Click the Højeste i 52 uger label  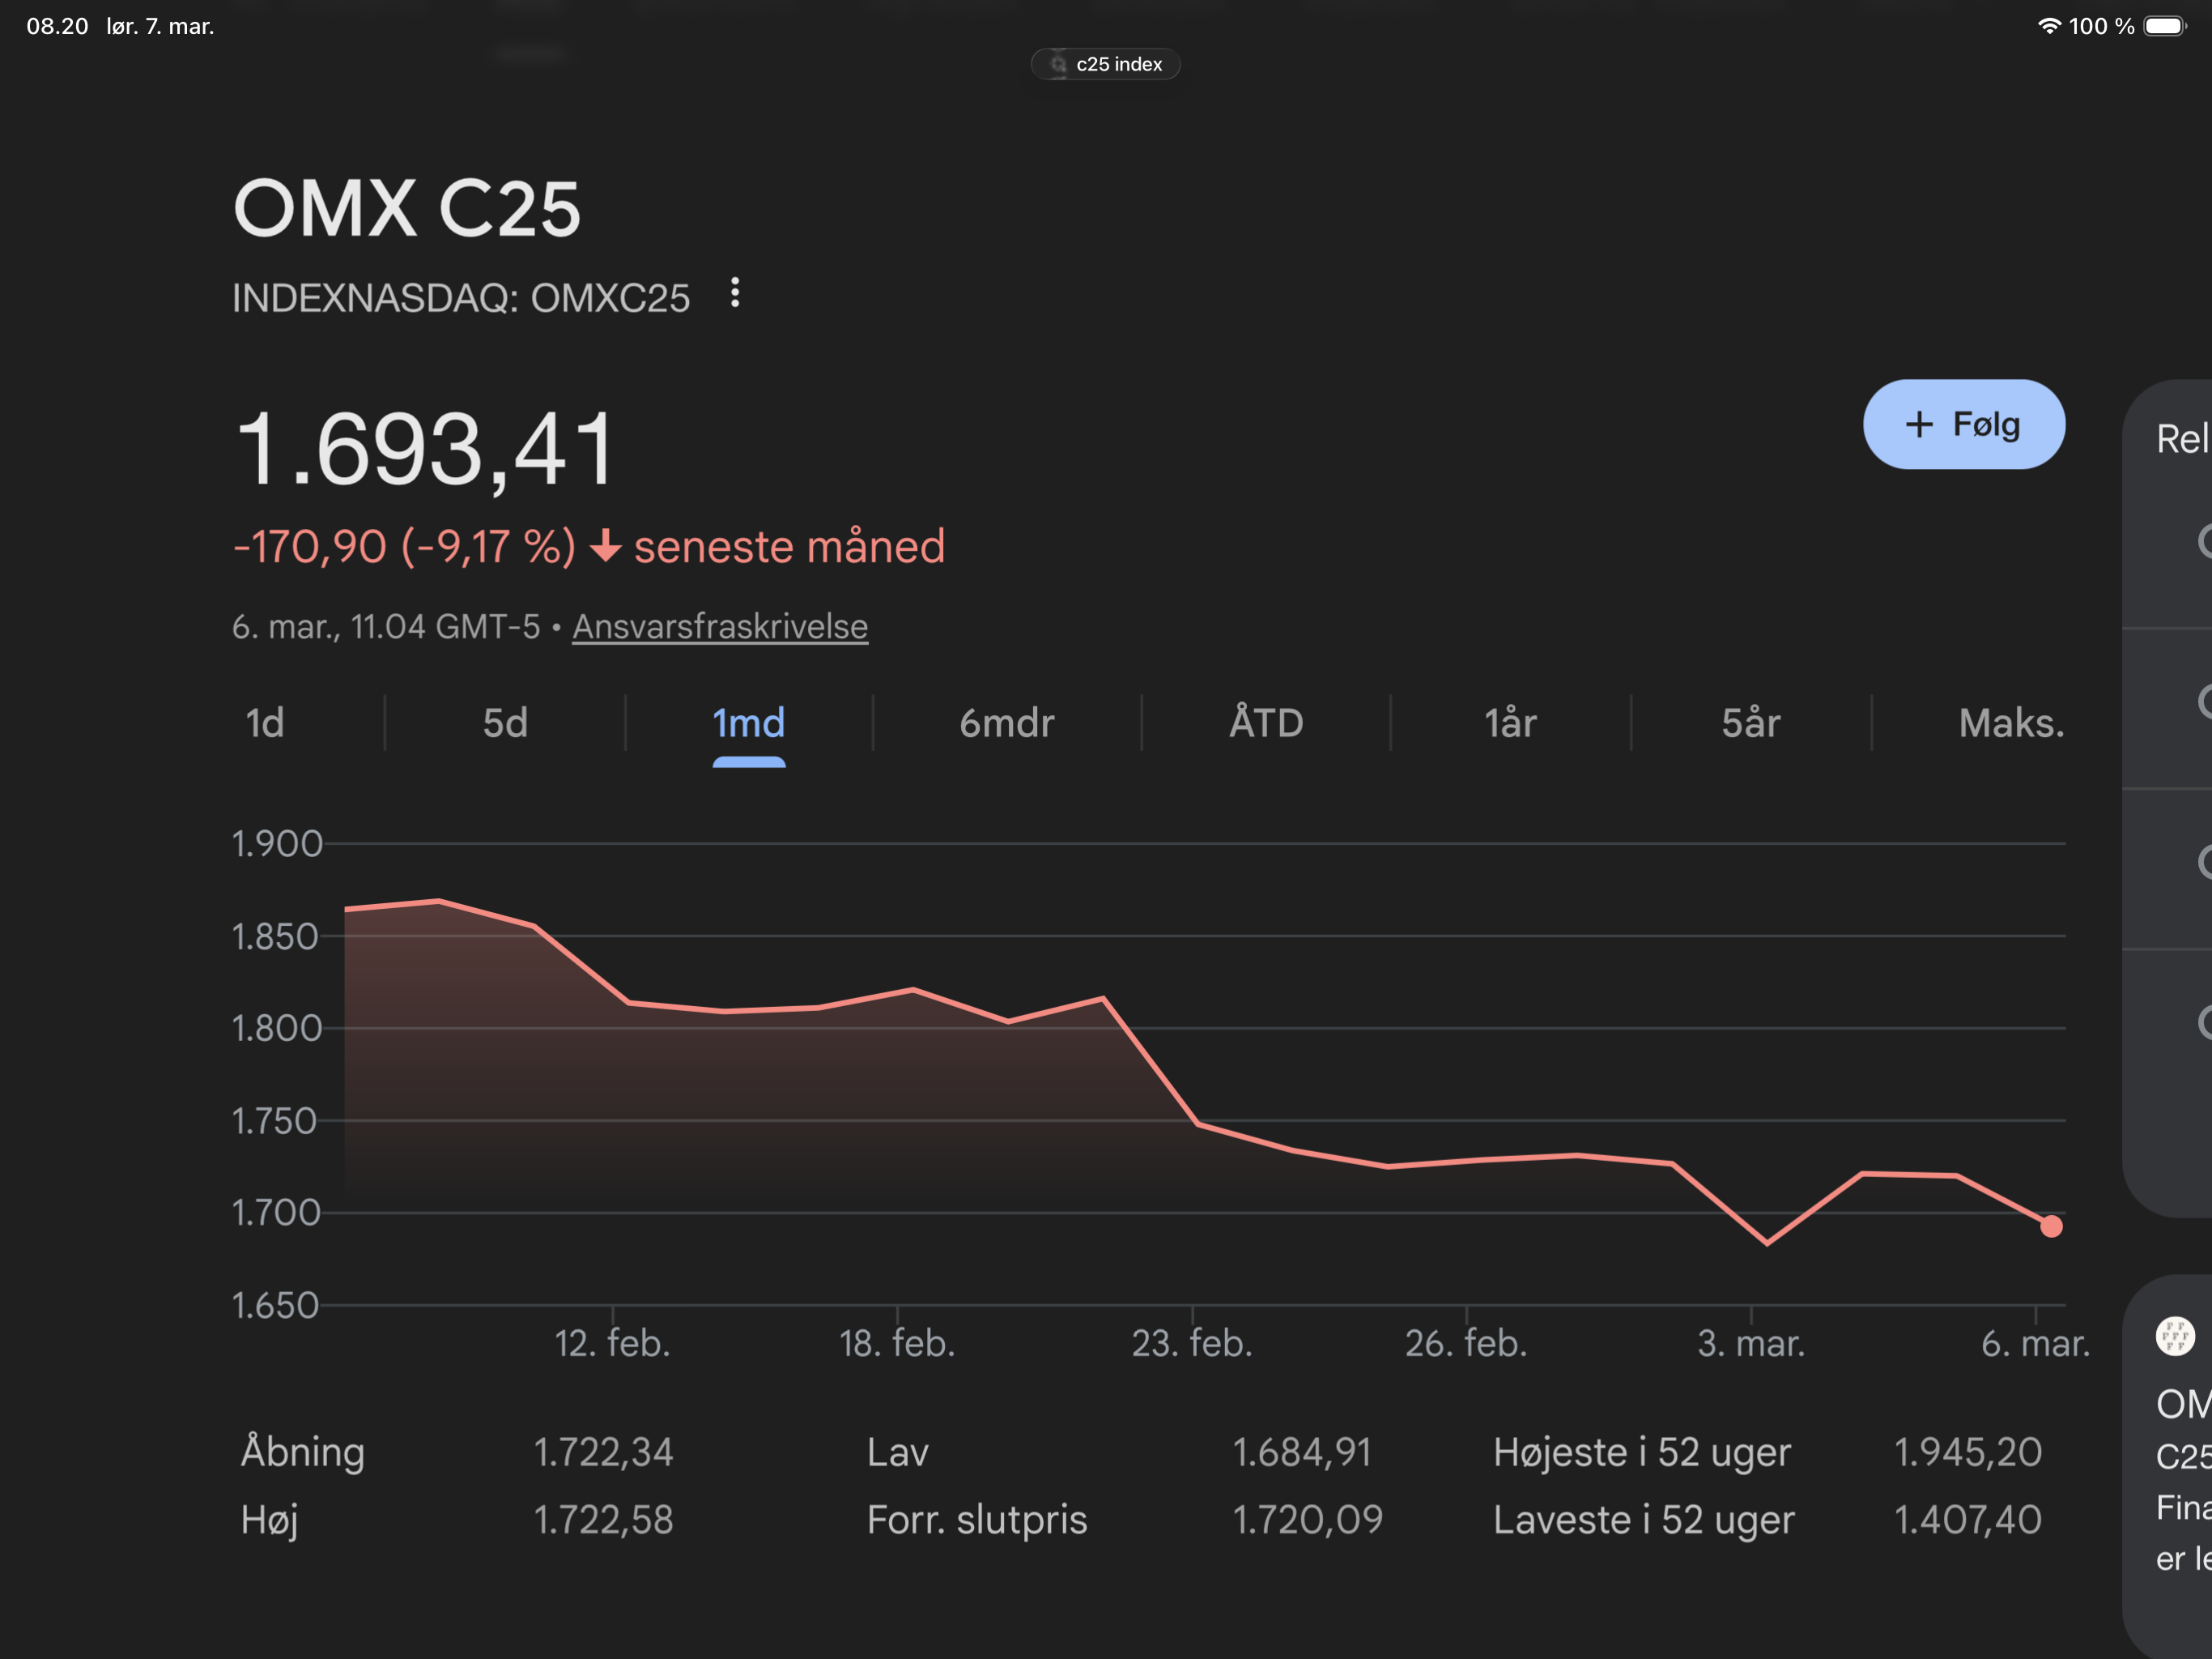point(1642,1452)
